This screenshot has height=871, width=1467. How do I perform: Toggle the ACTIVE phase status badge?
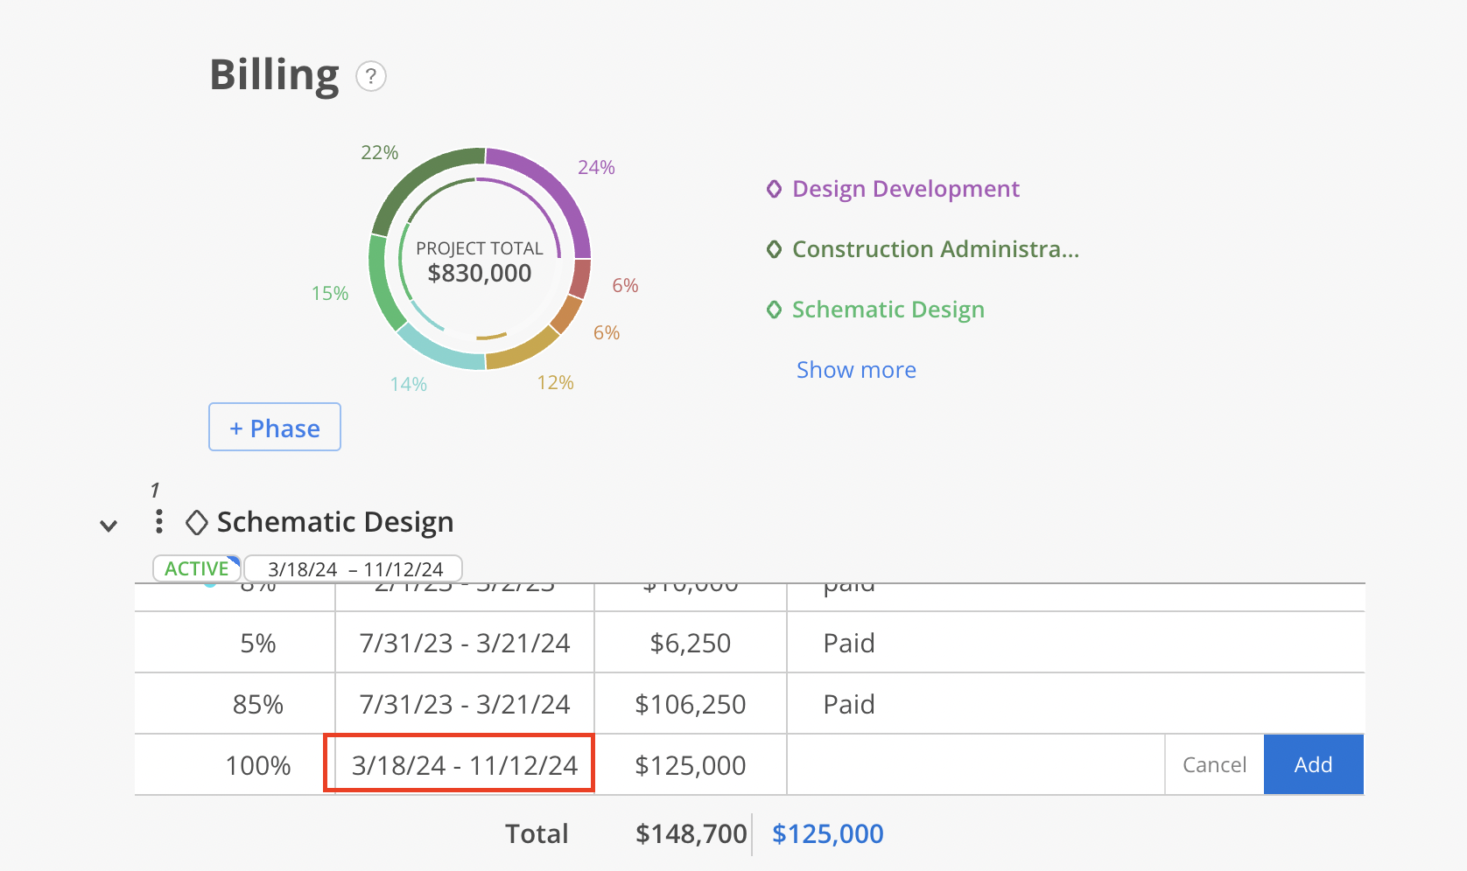click(194, 568)
